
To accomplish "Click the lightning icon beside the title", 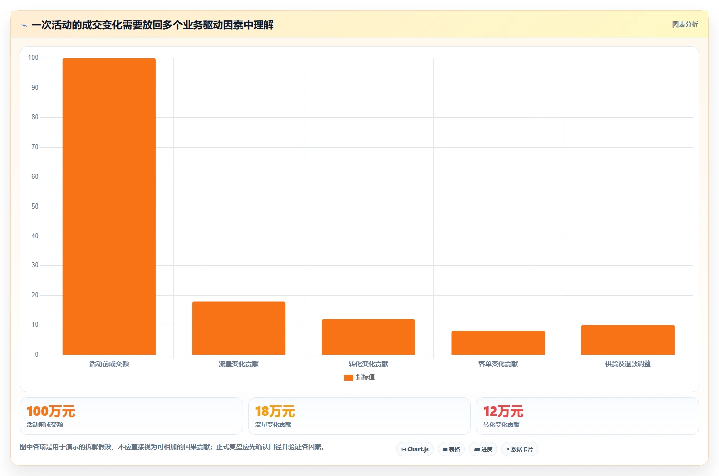I will 24,25.
